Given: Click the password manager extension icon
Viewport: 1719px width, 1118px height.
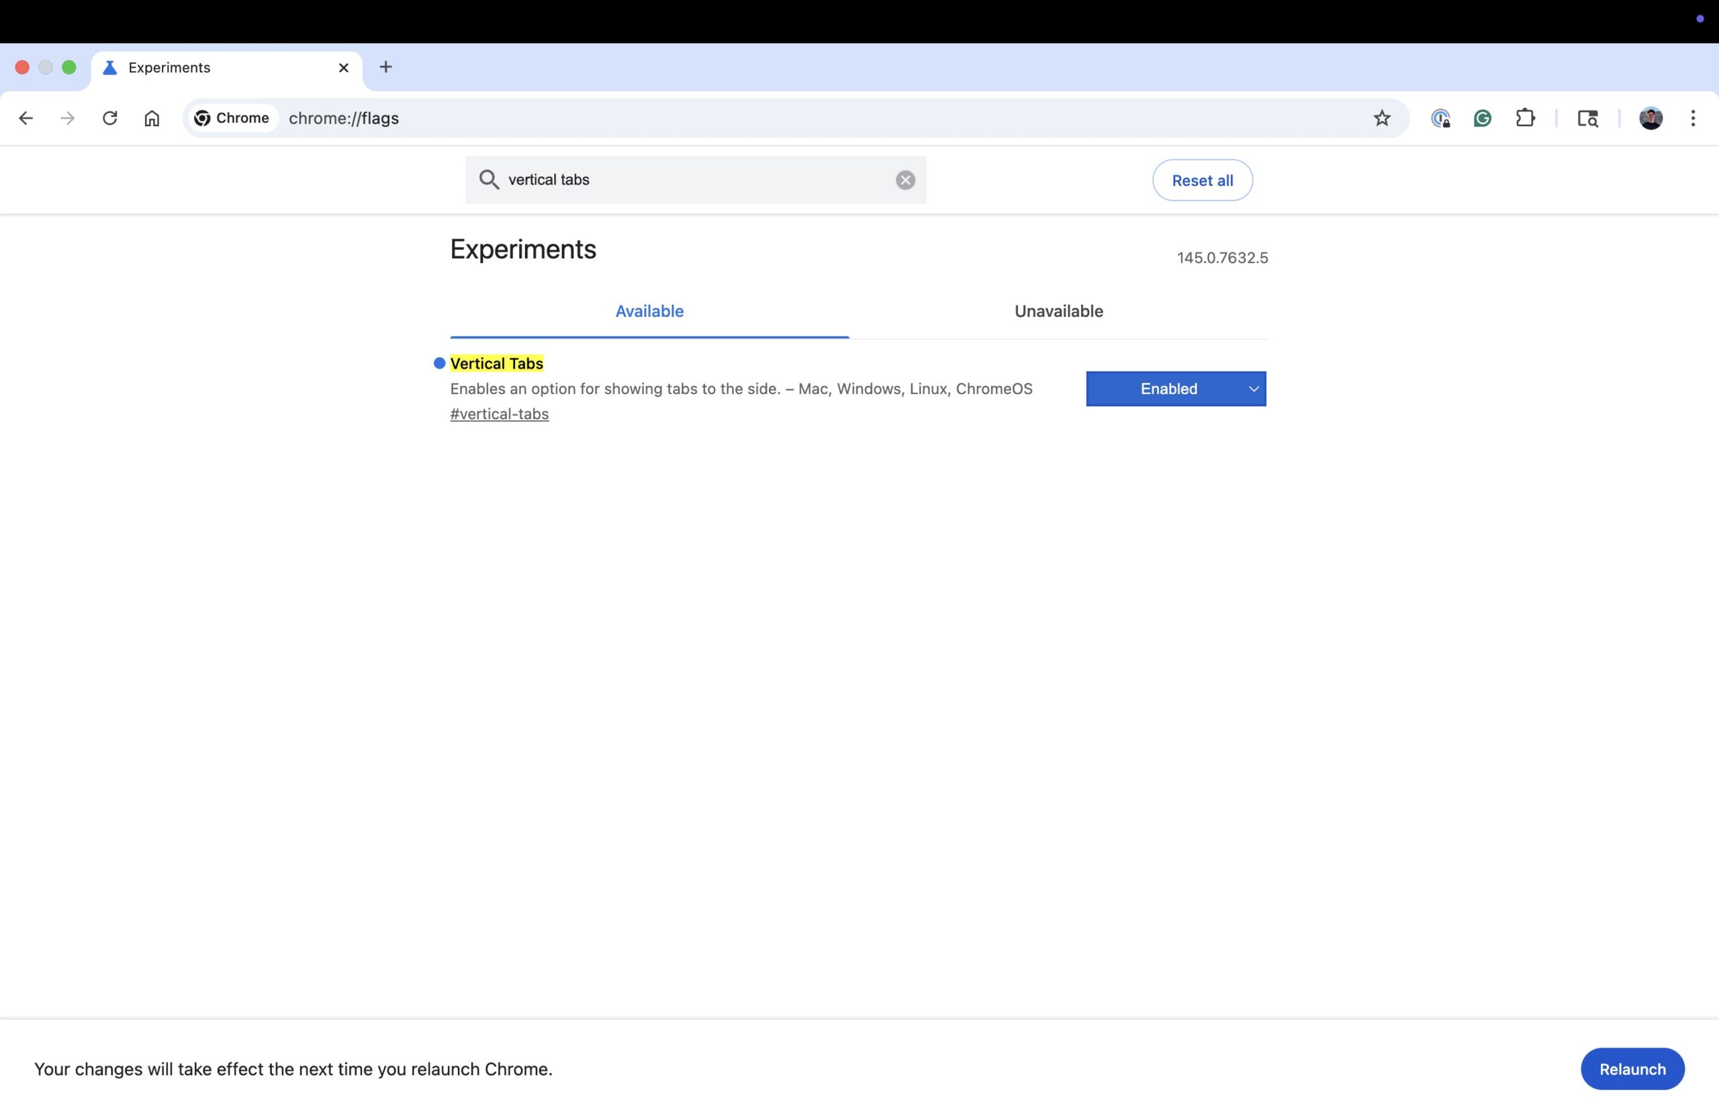Looking at the screenshot, I should tap(1440, 118).
